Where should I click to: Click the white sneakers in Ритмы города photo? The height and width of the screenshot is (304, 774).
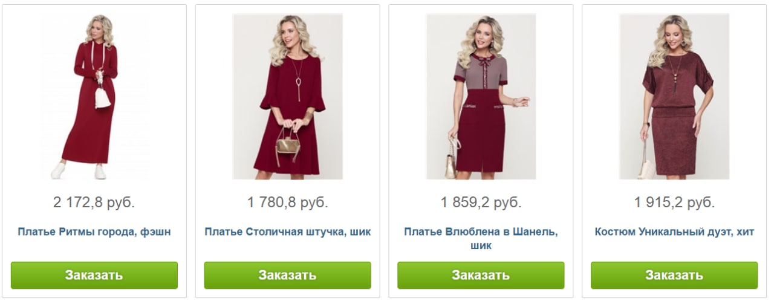coord(79,171)
